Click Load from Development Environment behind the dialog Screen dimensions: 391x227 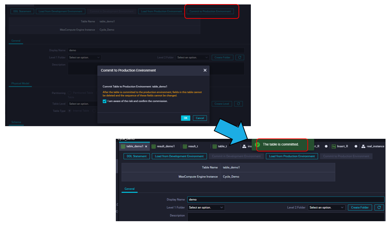(60, 11)
